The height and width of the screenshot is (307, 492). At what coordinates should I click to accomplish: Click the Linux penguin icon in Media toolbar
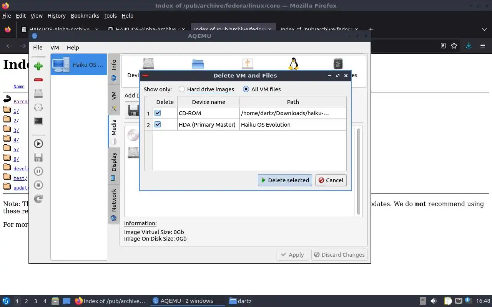point(293,64)
